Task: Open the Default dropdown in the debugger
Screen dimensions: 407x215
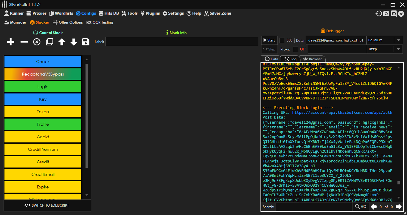Action: click(384, 40)
